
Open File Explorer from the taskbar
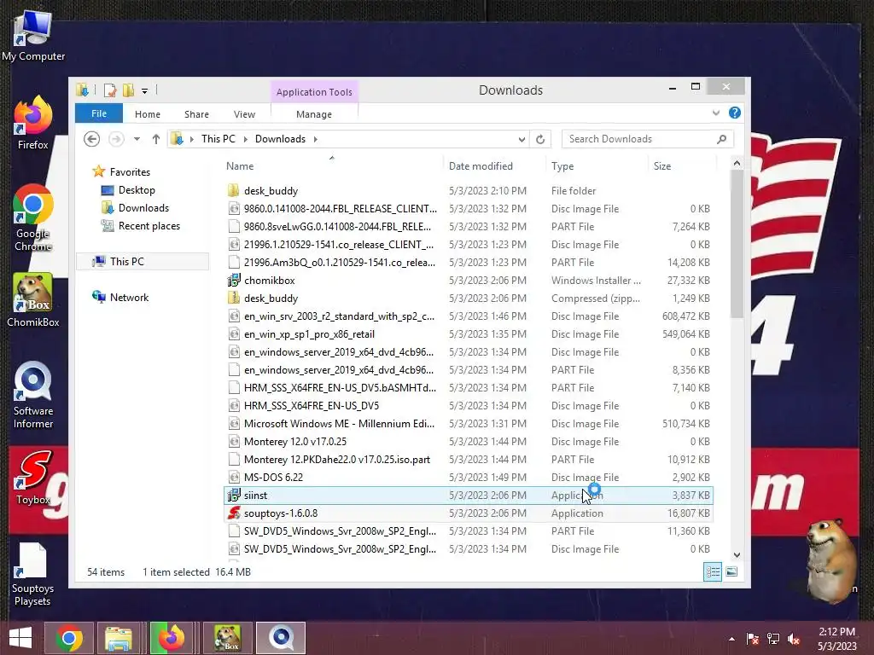(x=119, y=638)
